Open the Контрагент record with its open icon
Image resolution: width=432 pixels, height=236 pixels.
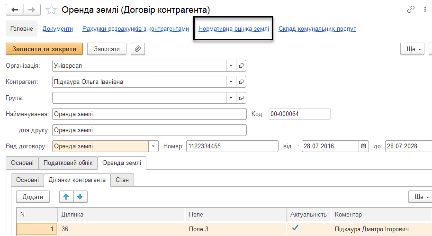pyautogui.click(x=241, y=82)
